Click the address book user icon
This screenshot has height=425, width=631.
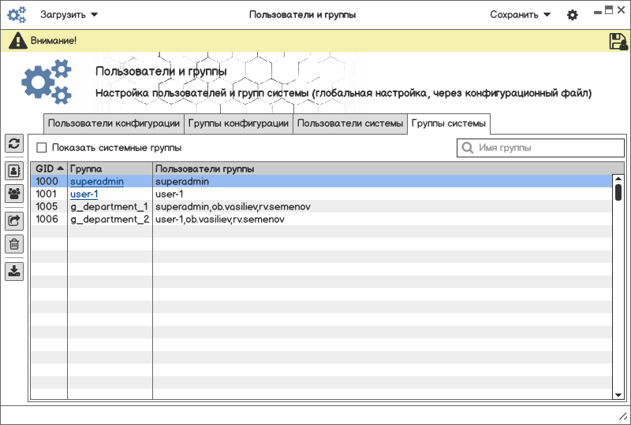click(14, 171)
